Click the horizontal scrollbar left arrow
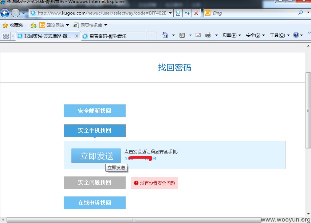Image resolution: width=311 pixels, height=223 pixels. pos(3,220)
